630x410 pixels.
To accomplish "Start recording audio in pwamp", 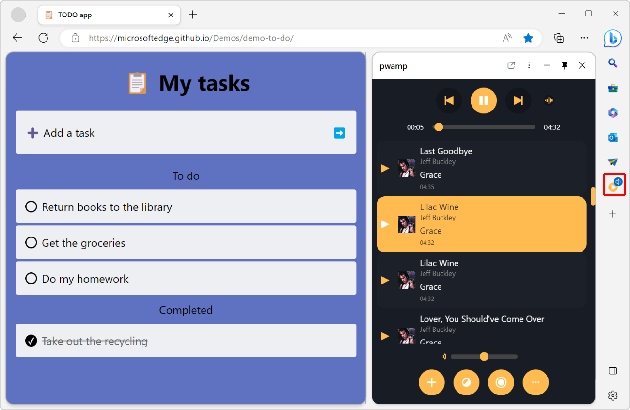I will point(501,382).
